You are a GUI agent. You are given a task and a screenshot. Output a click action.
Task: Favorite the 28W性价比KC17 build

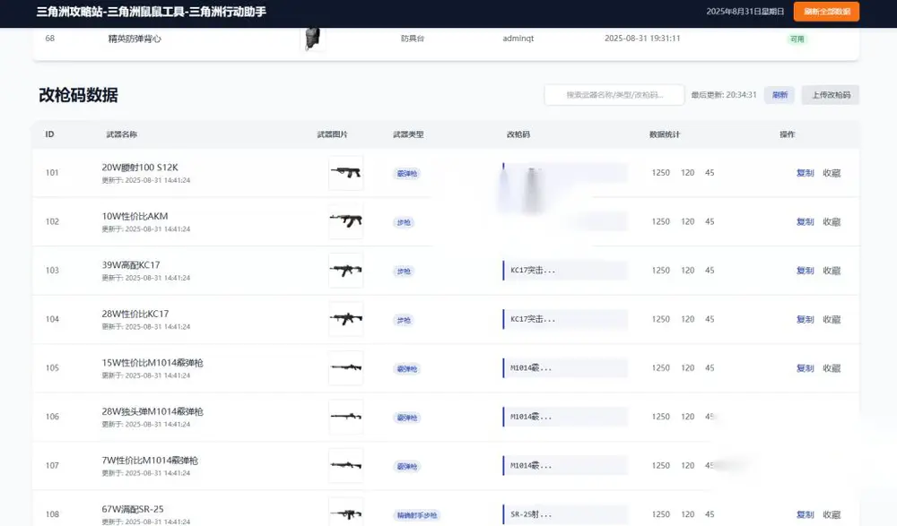pyautogui.click(x=832, y=320)
